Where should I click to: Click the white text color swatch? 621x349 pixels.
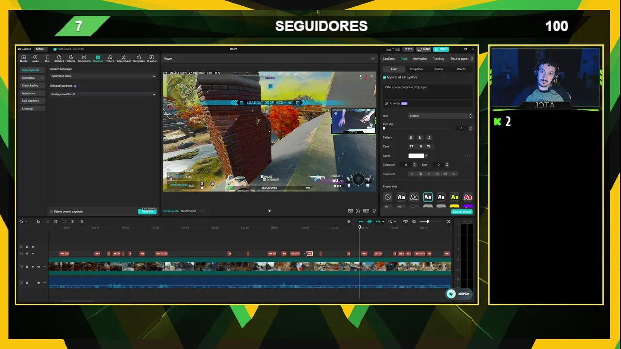(416, 156)
